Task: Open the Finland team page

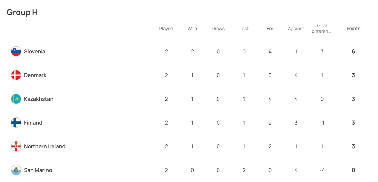Action: pos(33,123)
